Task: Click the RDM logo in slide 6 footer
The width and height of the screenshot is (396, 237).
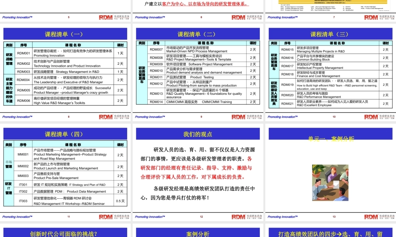Action: click(x=238, y=17)
